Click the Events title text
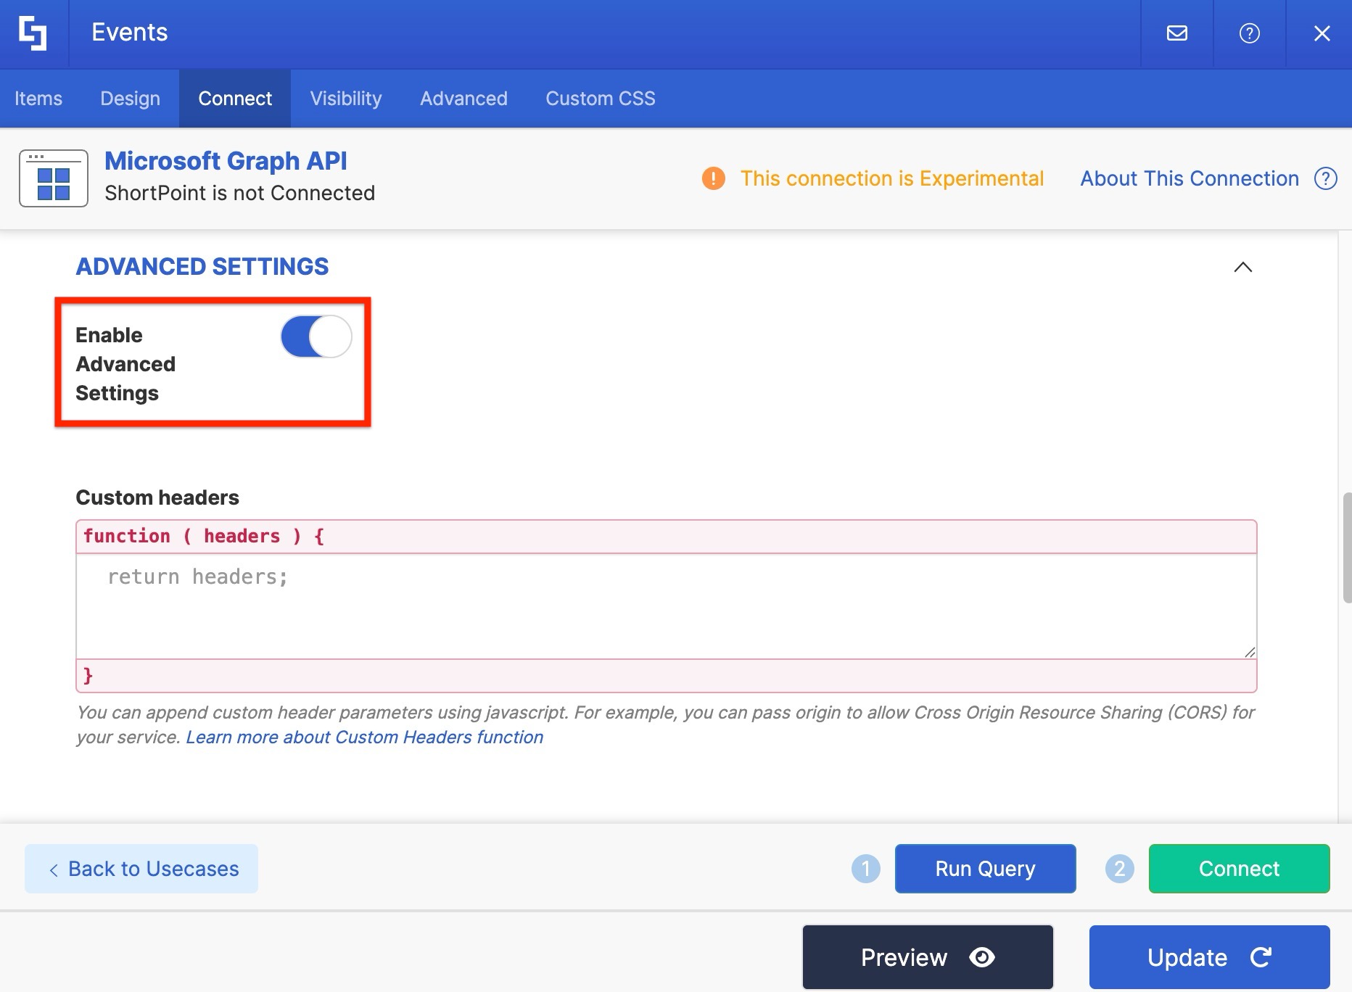 point(130,33)
